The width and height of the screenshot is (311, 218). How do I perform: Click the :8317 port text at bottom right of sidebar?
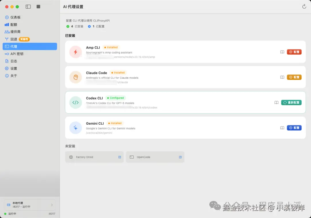pyautogui.click(x=52, y=214)
